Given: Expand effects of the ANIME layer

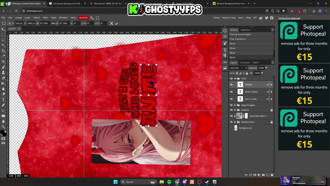Looking at the screenshot, I should click(271, 84).
